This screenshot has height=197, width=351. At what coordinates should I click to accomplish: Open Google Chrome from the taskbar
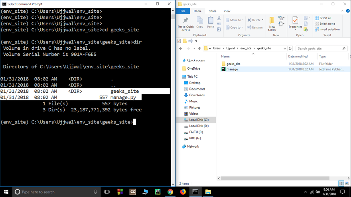click(170, 192)
